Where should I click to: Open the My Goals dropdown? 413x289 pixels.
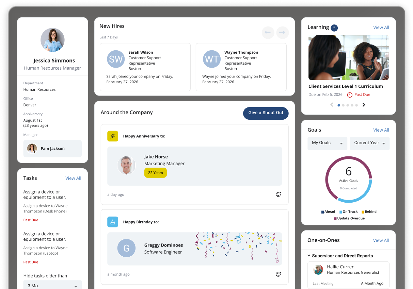[x=327, y=143]
